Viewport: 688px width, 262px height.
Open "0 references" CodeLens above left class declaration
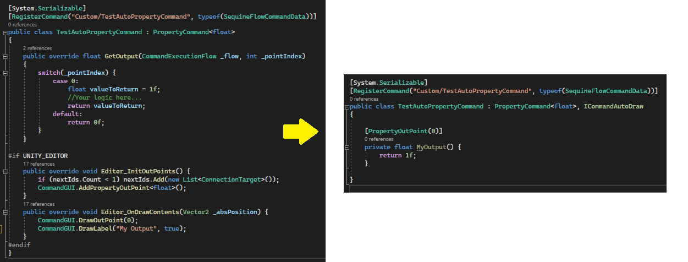coord(23,25)
